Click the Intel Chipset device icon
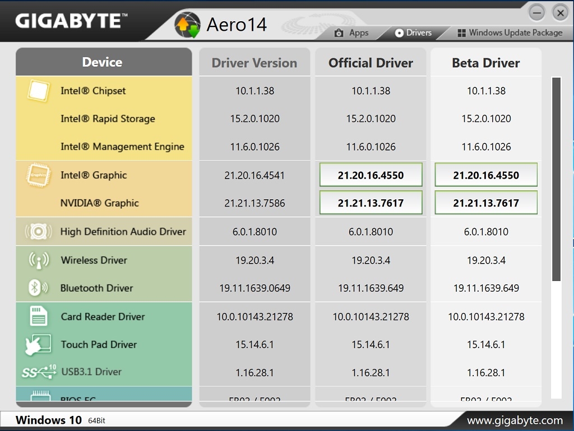Viewport: 574px width, 431px height. [x=38, y=91]
